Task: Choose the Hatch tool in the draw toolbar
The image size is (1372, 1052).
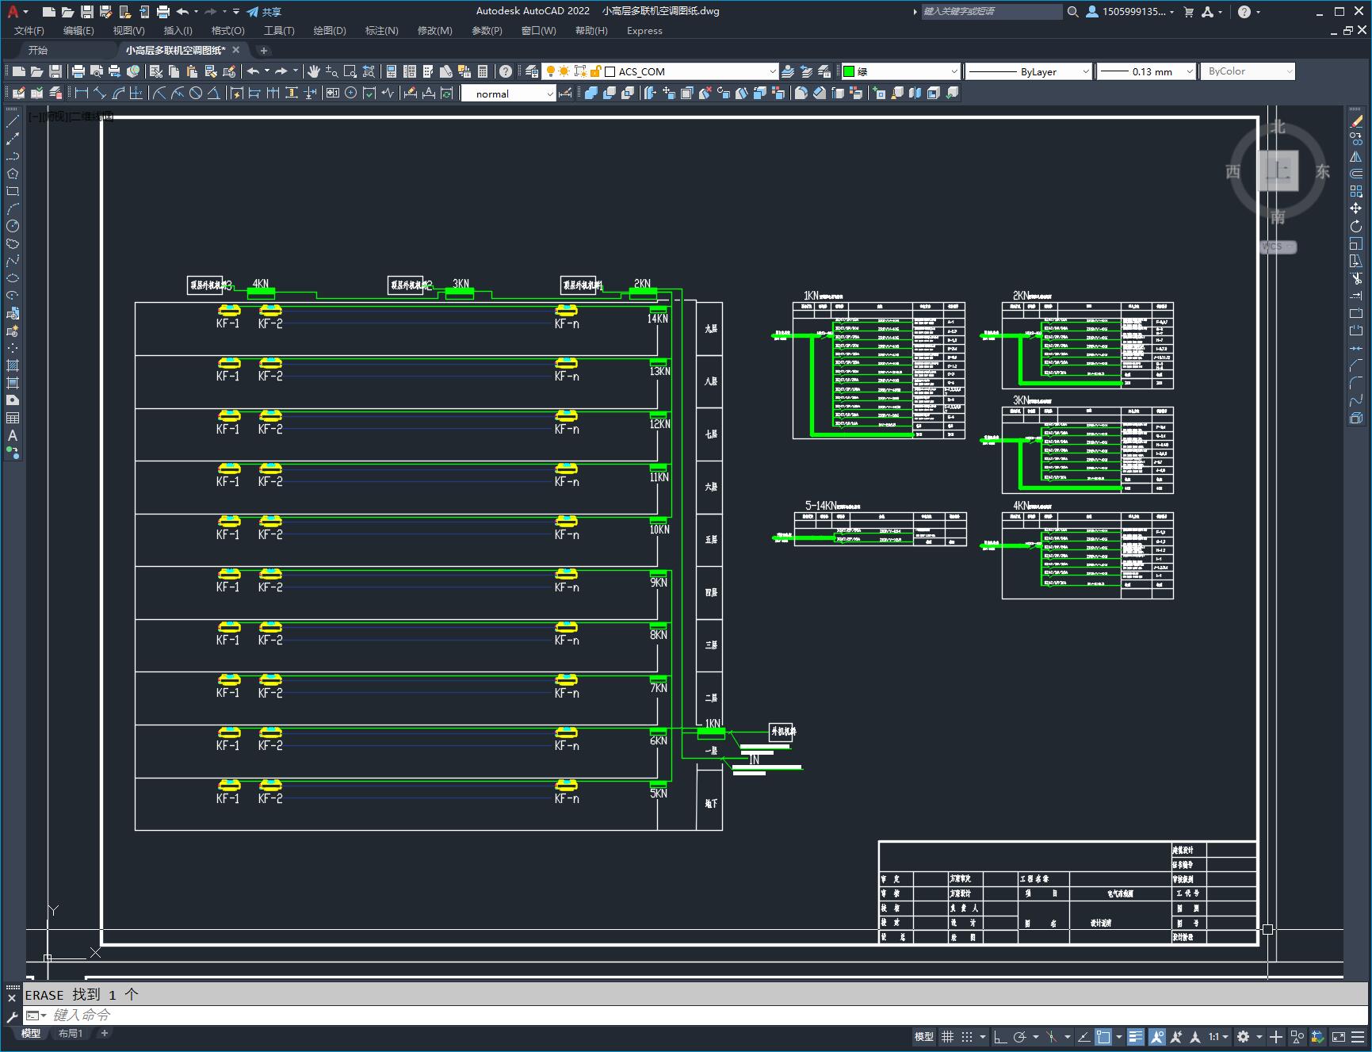Action: pos(13,365)
